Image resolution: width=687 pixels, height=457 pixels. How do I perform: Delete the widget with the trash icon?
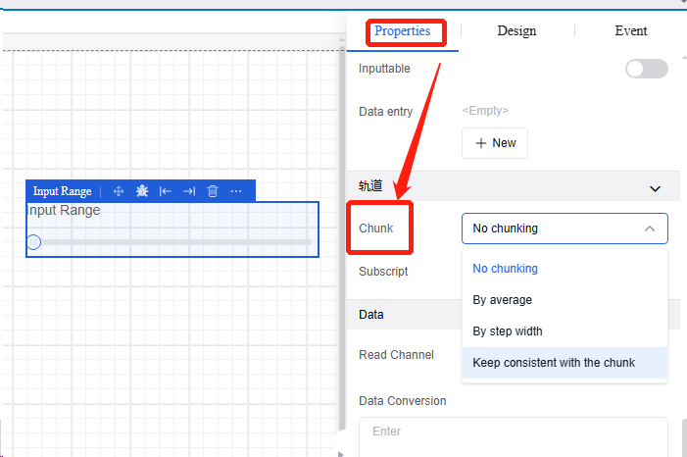click(x=213, y=191)
